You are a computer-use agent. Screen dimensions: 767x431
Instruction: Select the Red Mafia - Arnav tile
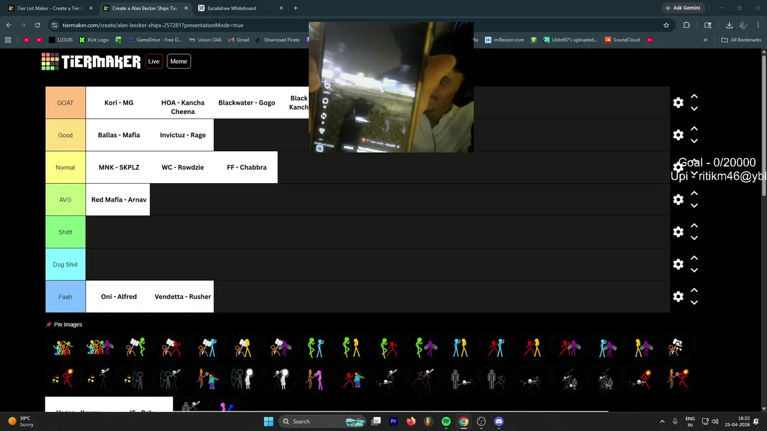click(119, 200)
